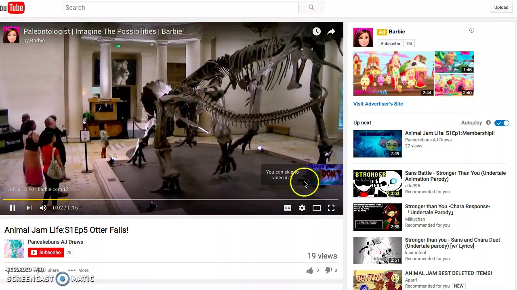Toggle closed captions
The height and width of the screenshot is (290, 517).
coord(288,208)
